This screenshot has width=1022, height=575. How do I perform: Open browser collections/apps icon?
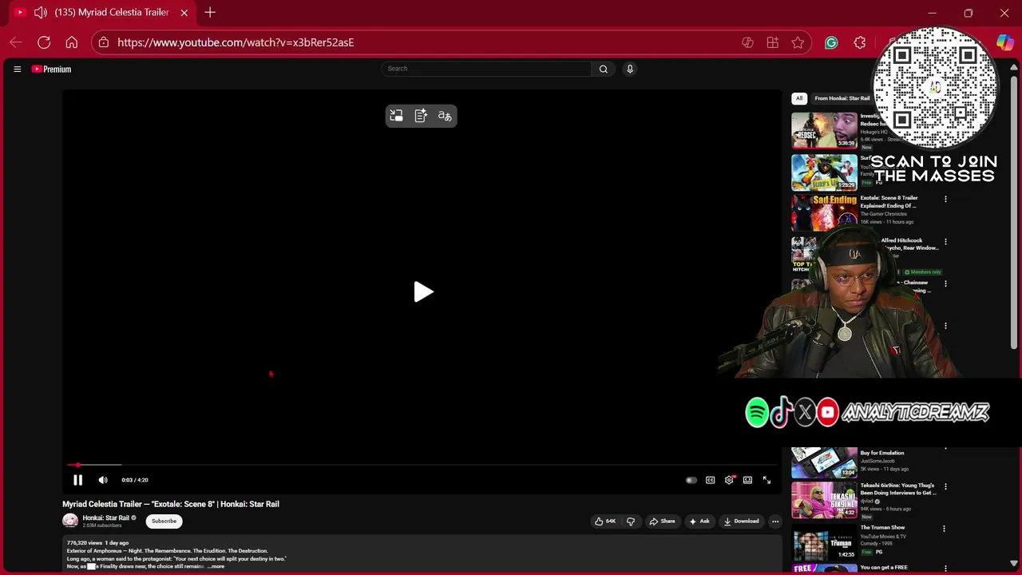click(x=772, y=42)
